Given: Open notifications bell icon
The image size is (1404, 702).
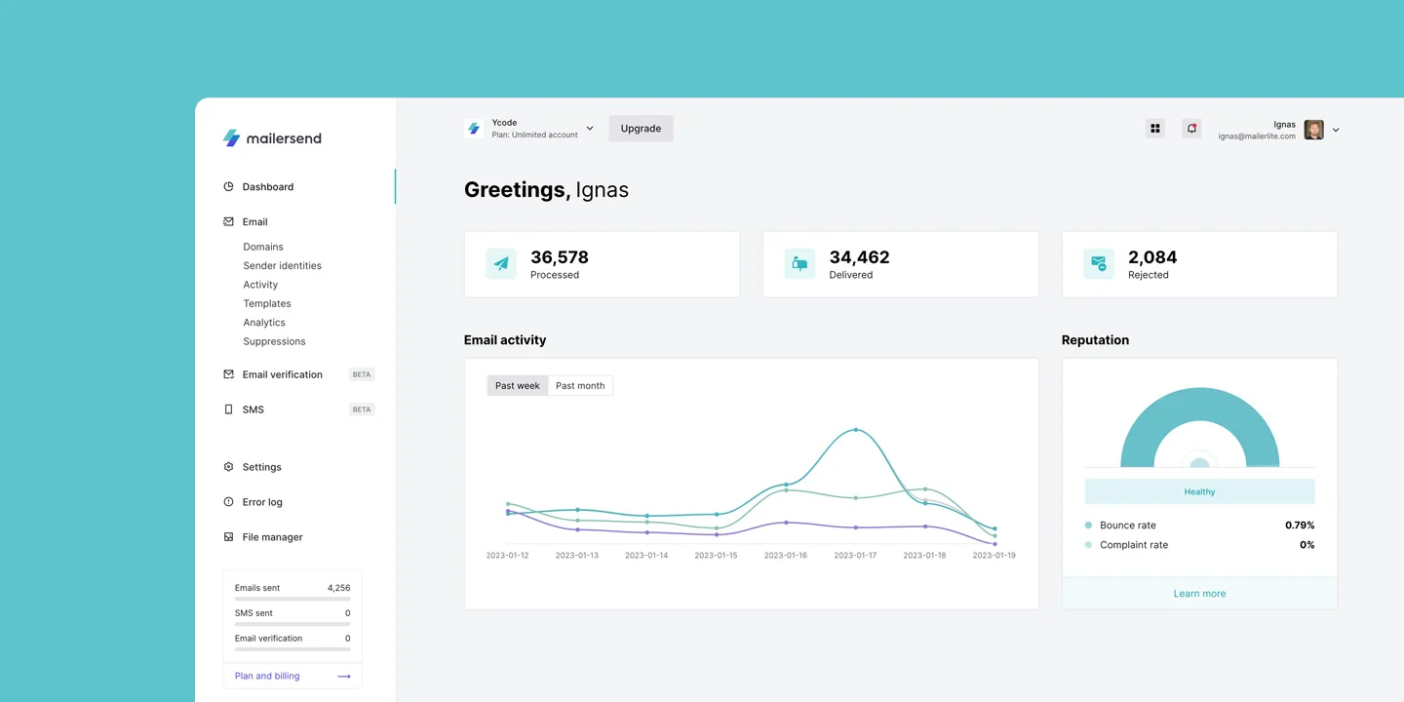Looking at the screenshot, I should tap(1191, 129).
